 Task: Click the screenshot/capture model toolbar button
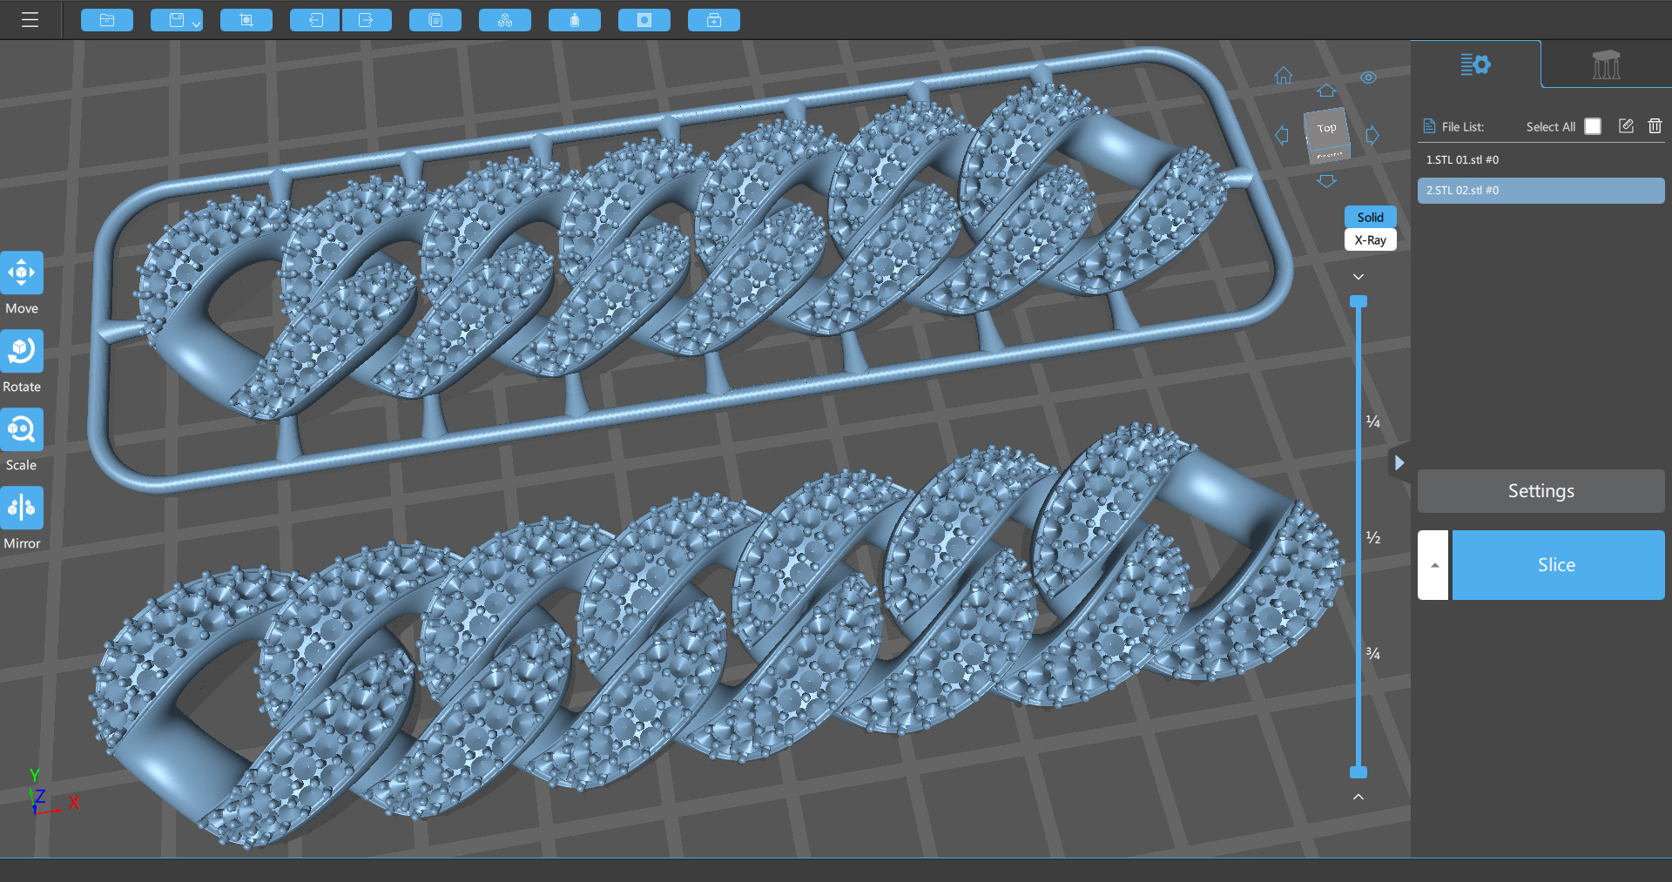pos(246,20)
